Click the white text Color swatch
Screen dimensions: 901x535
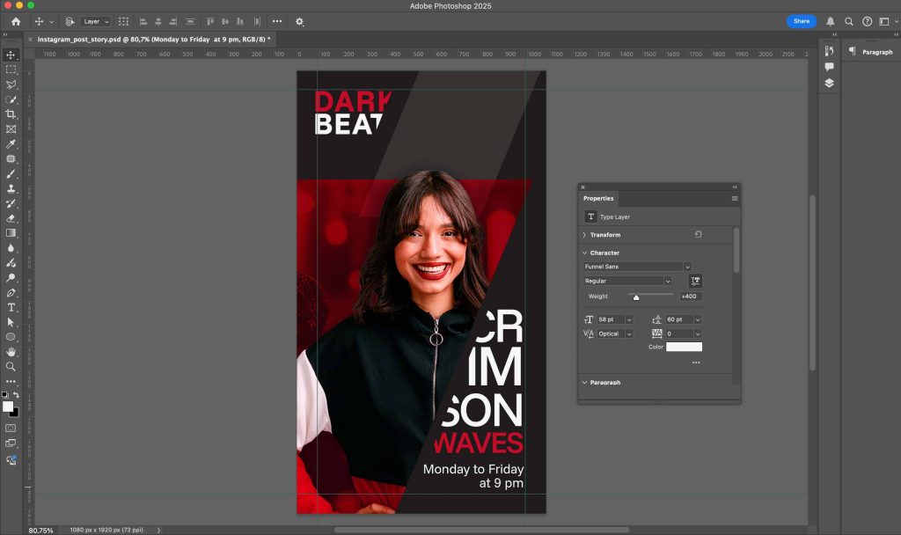684,348
